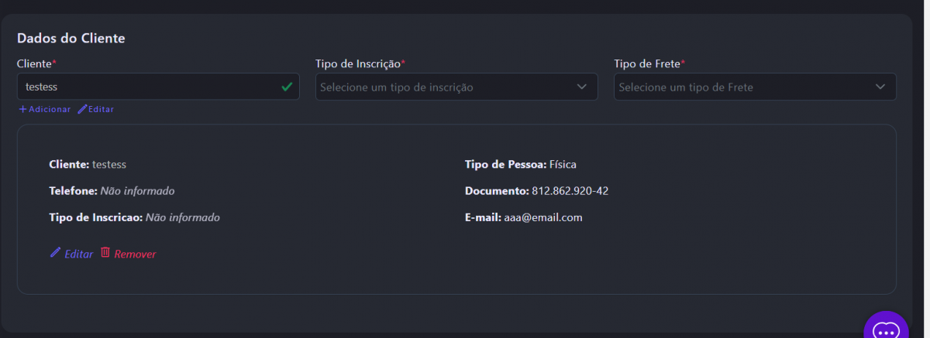
Task: Open the purple chat bubble widget
Action: click(885, 328)
